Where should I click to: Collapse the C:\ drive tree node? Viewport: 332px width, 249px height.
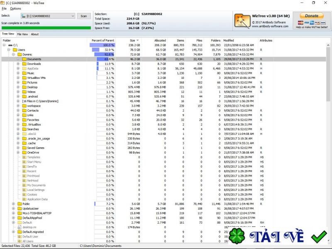pos(4,45)
